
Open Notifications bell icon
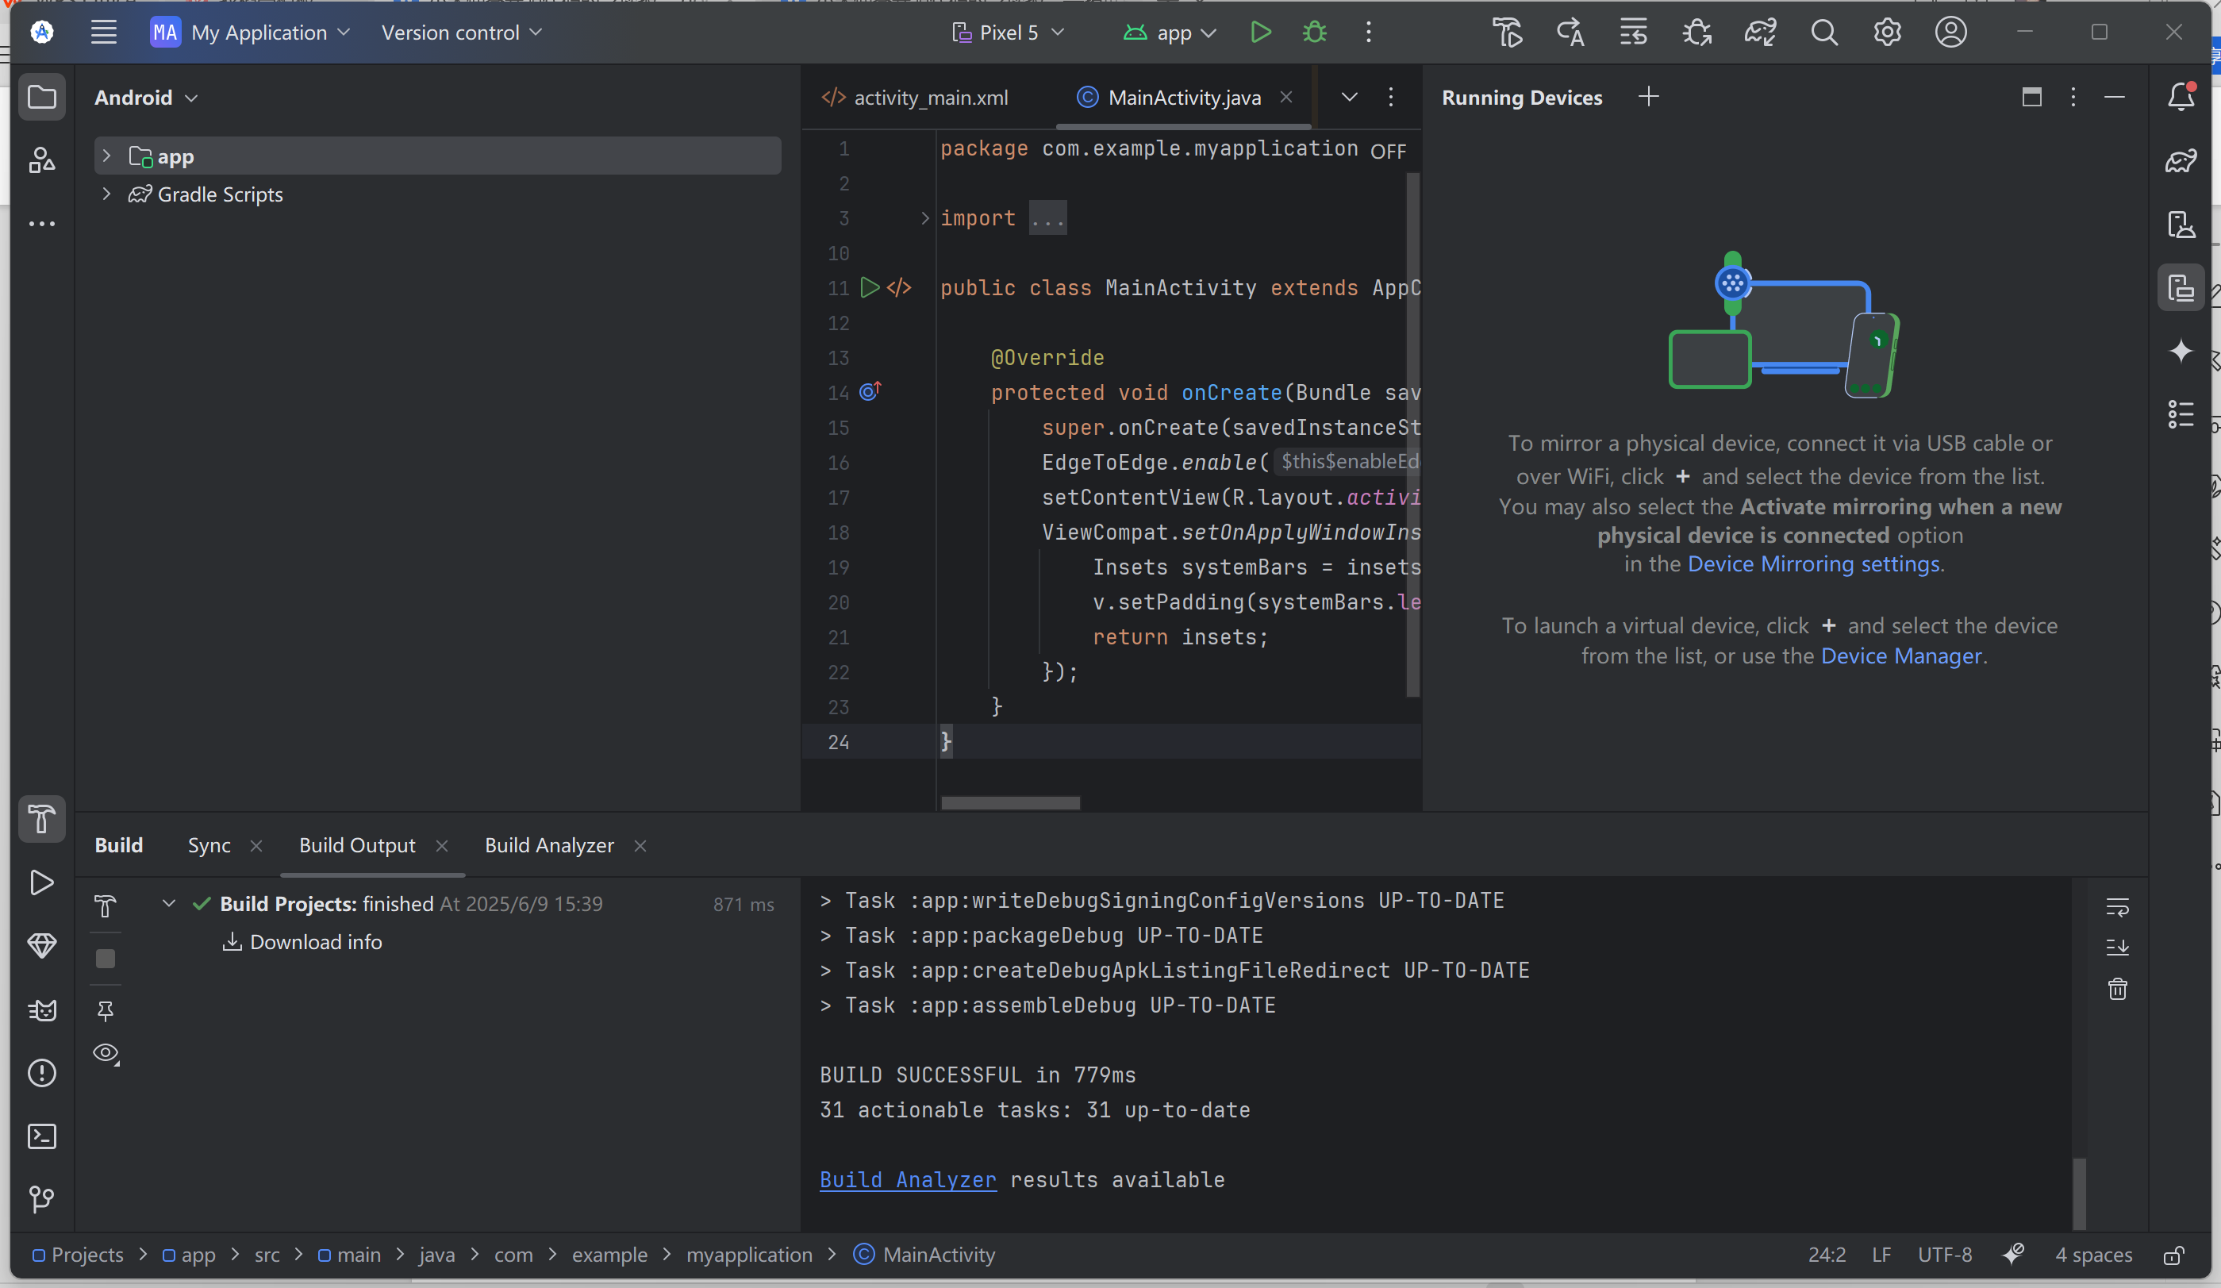click(x=2181, y=96)
